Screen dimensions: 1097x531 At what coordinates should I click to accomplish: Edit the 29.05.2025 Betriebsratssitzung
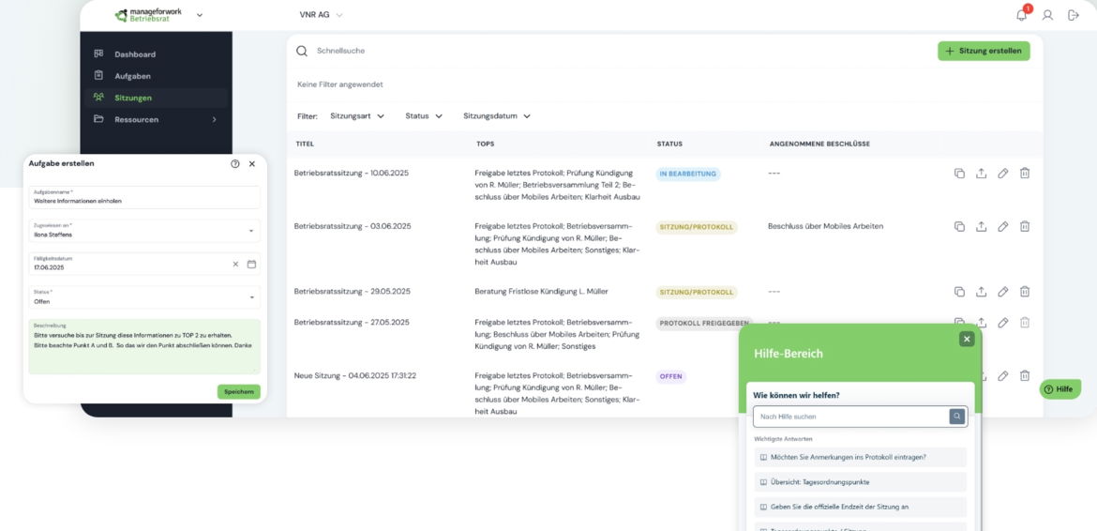click(1002, 292)
